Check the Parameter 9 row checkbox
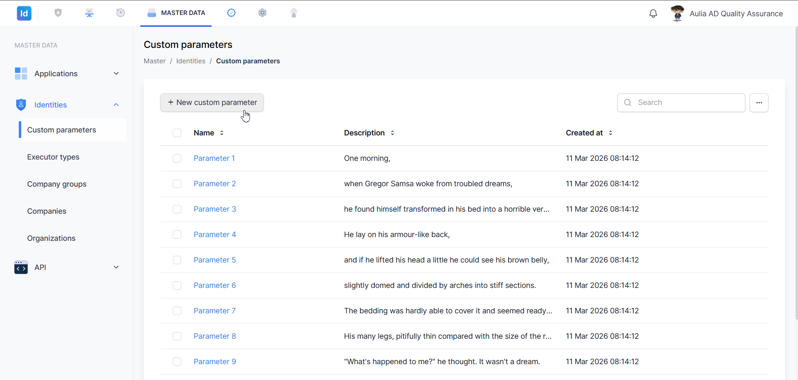Image resolution: width=798 pixels, height=380 pixels. tap(177, 362)
